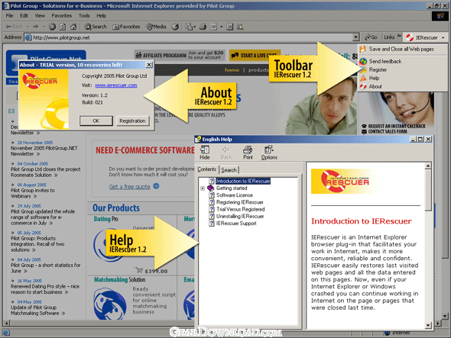Click the IE Forward arrow button
Image resolution: width=451 pixels, height=338 pixels.
click(x=36, y=27)
